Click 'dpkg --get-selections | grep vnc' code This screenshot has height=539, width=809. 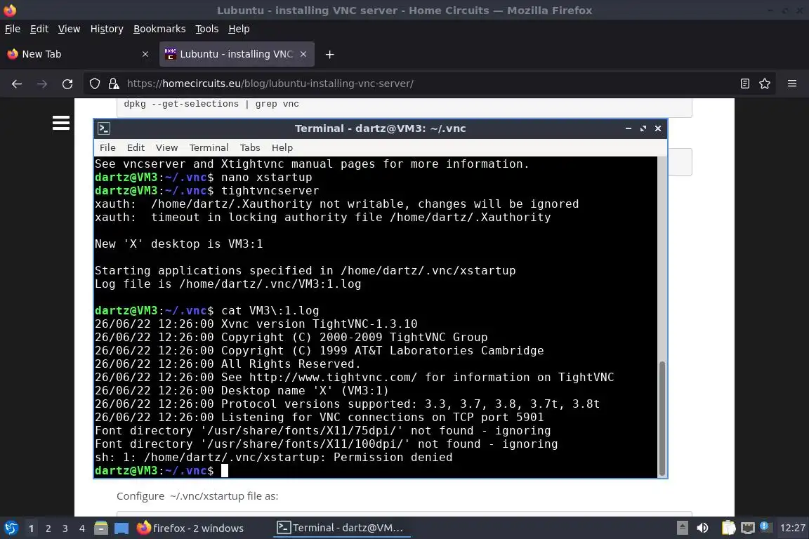[211, 104]
